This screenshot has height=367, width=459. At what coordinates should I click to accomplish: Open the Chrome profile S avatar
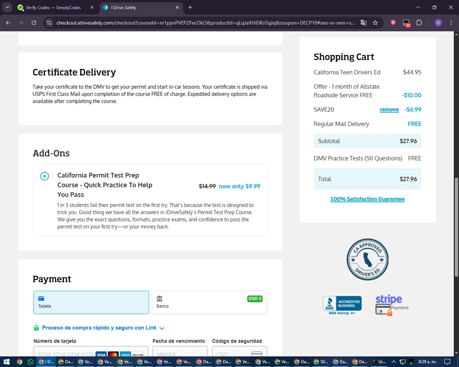(x=438, y=23)
